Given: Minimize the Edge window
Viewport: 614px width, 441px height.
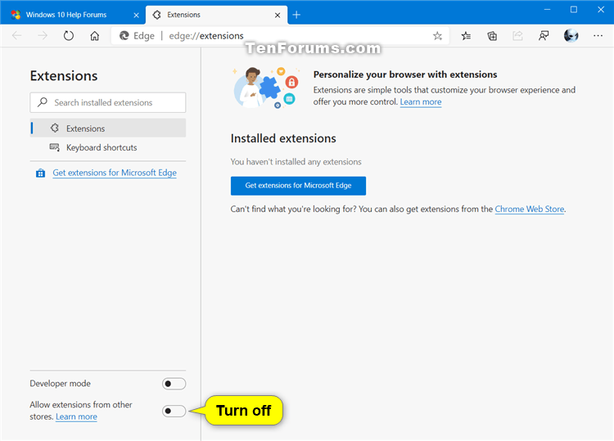Looking at the screenshot, I should [547, 9].
